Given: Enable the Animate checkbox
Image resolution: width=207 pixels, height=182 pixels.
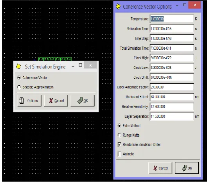Looking at the screenshot, I should pos(119,154).
